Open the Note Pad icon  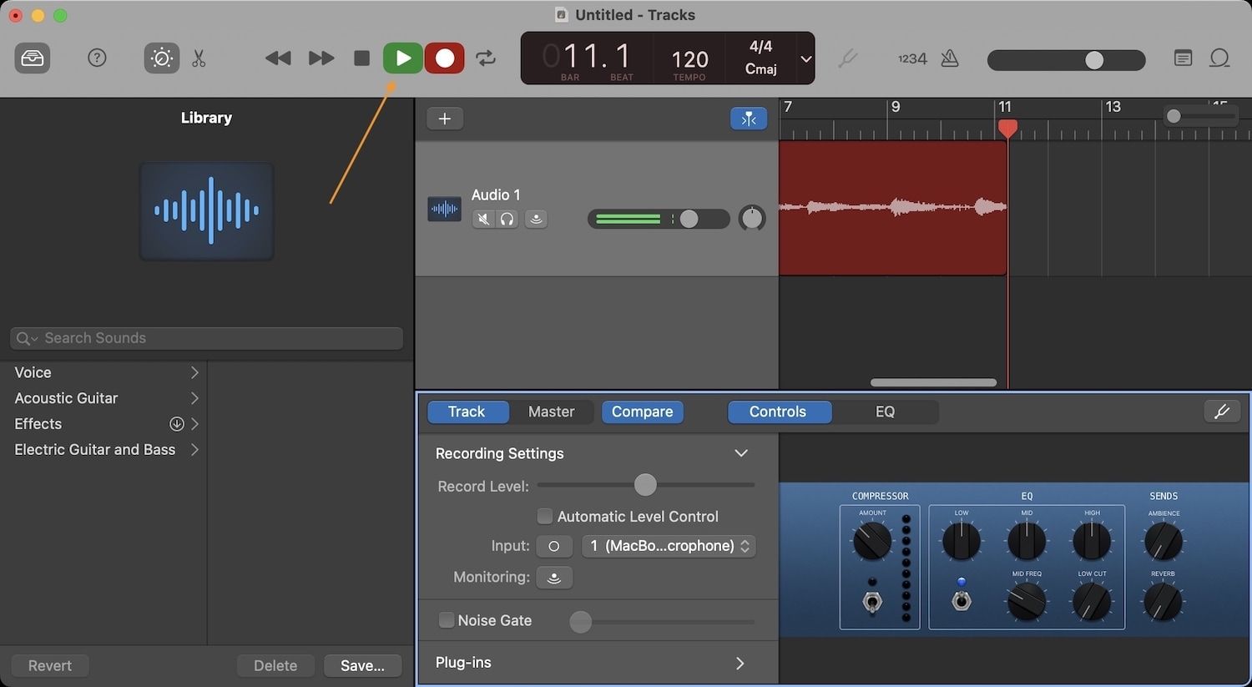click(x=1183, y=58)
